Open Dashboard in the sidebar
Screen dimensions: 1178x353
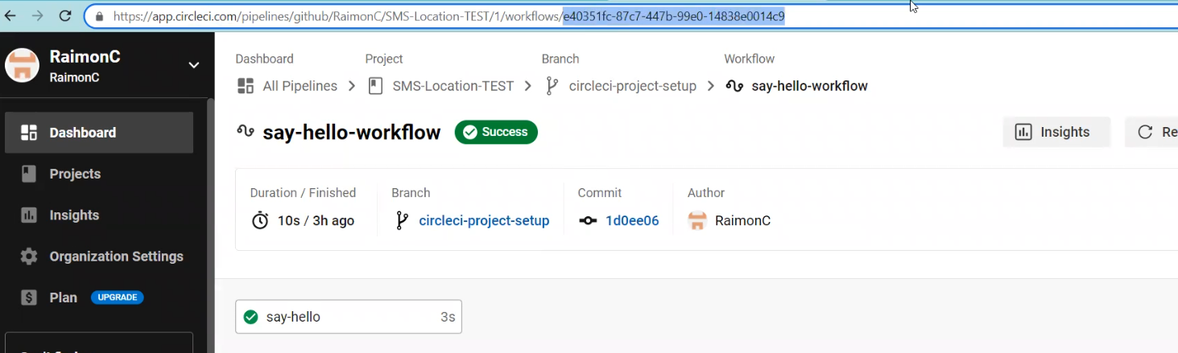(99, 133)
